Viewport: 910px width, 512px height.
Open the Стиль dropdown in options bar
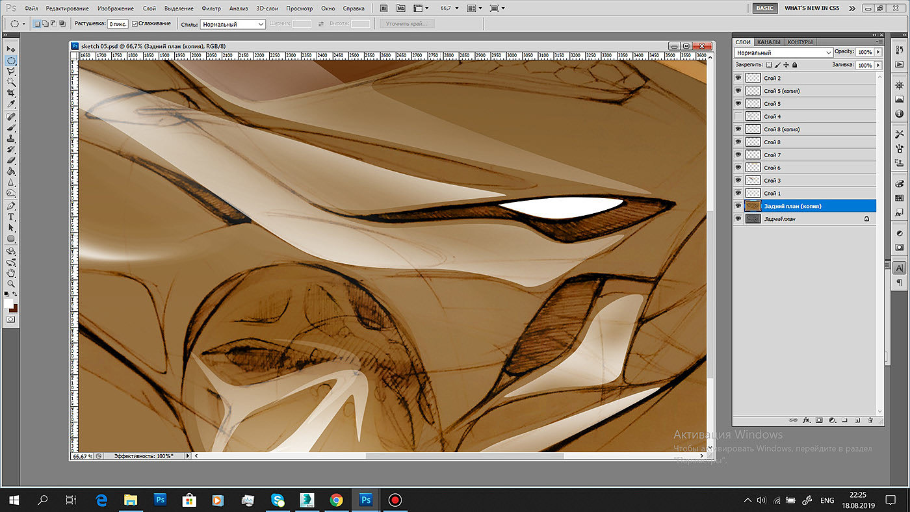[x=232, y=24]
